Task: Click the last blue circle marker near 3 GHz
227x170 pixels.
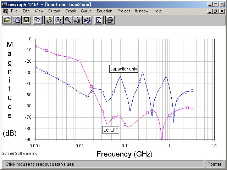Action: 192,91
